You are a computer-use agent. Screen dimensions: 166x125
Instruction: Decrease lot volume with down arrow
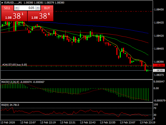click(x=17, y=8)
